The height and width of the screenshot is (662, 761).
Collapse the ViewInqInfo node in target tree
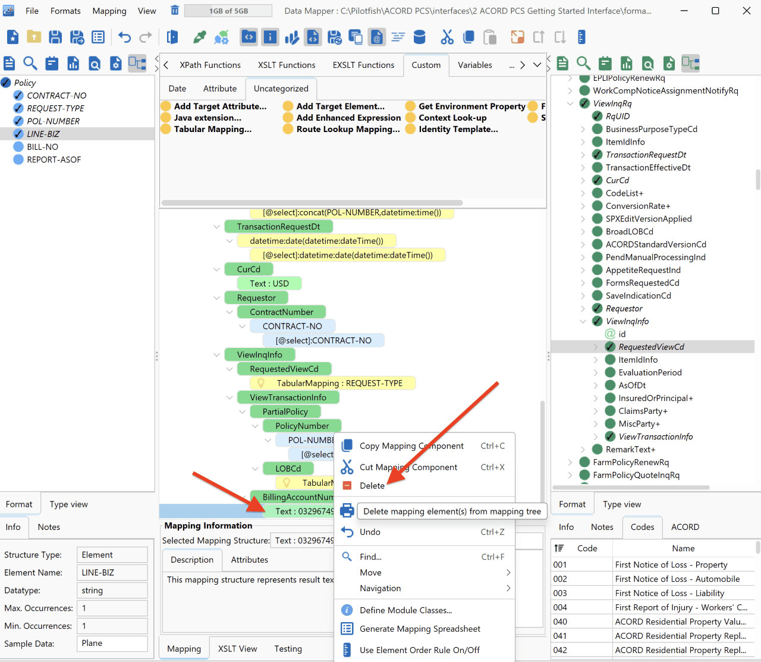click(583, 321)
